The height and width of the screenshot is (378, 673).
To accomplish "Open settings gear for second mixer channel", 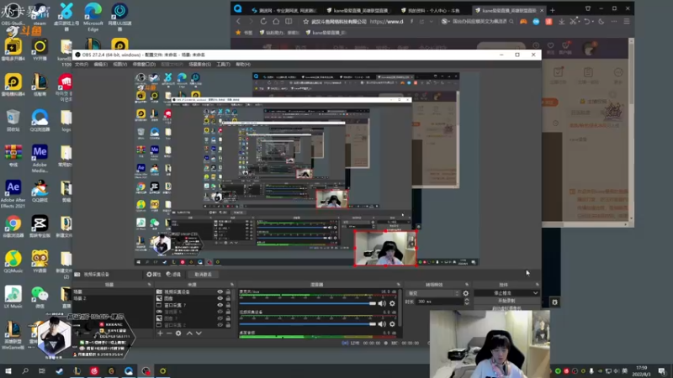I will 392,324.
